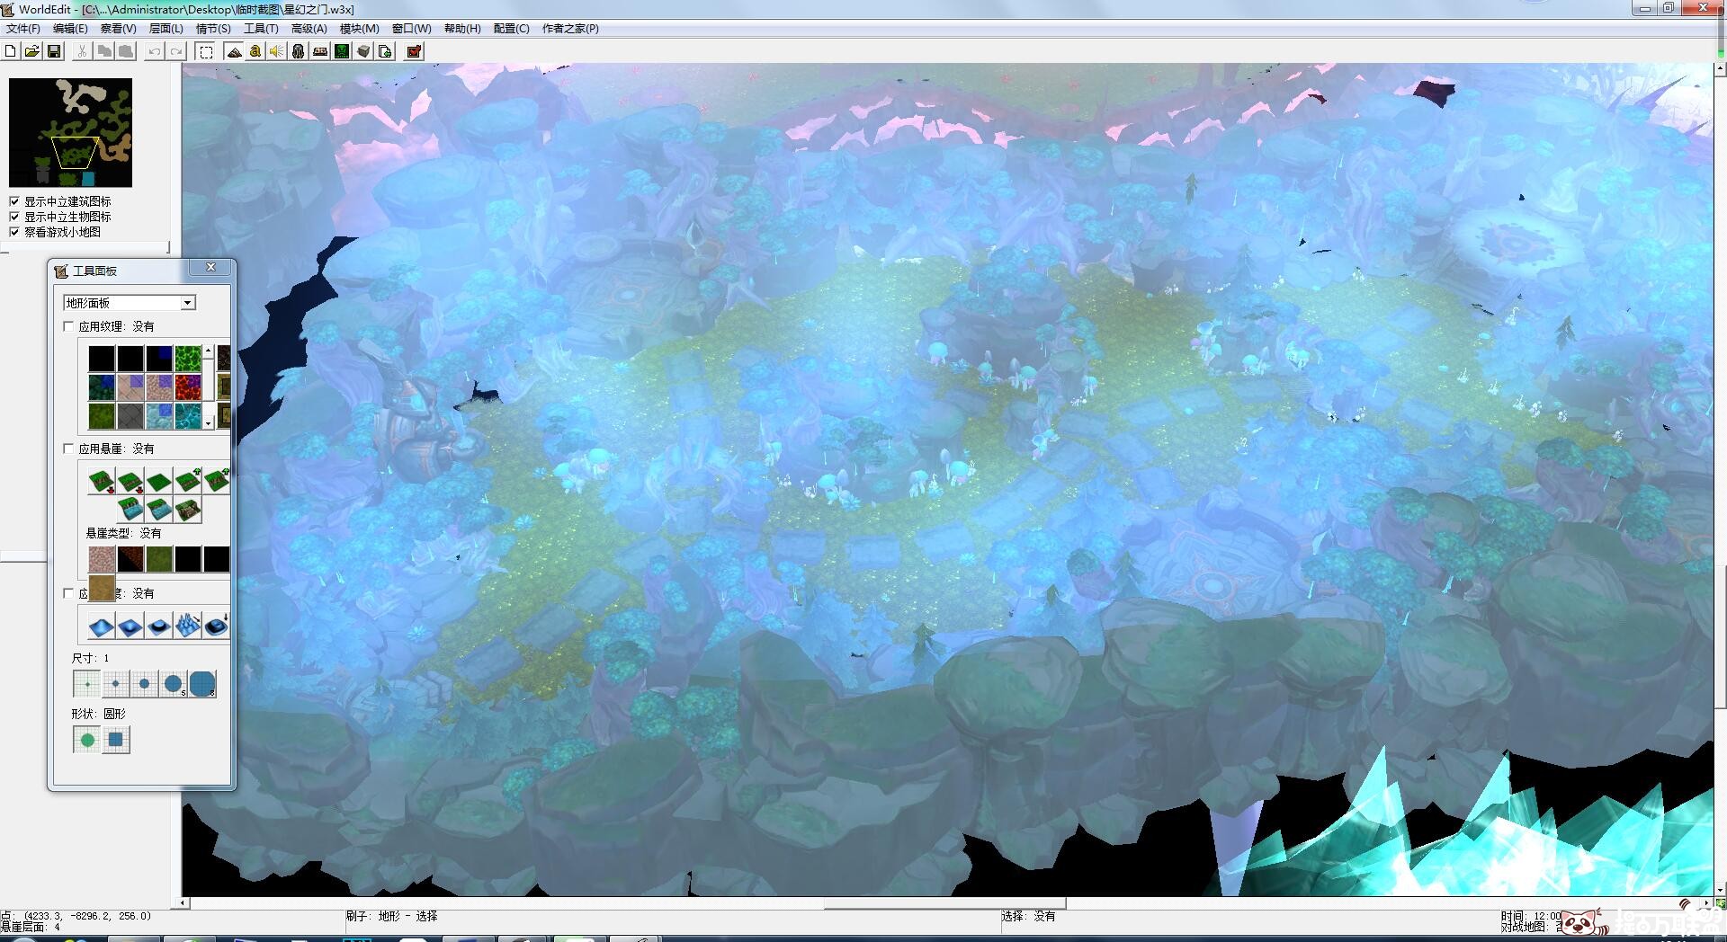Viewport: 1727px width, 942px height.
Task: Enable the 应用悬崖 checkbox
Action: (69, 449)
